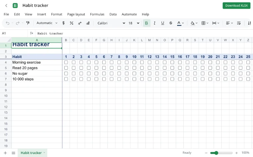Click the formula bar showing Habit tracker

(x=143, y=33)
